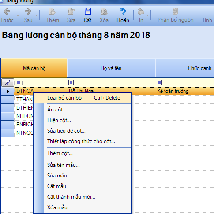
Task: Open the dropdown arrow beside Sau
Action: click(x=36, y=15)
